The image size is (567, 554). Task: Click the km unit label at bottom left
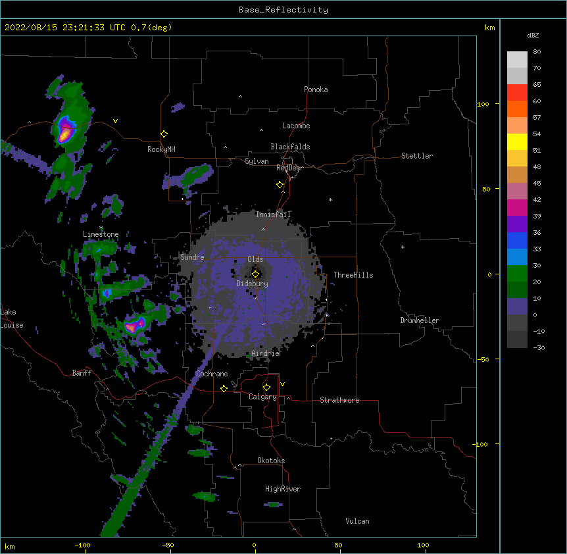click(10, 546)
